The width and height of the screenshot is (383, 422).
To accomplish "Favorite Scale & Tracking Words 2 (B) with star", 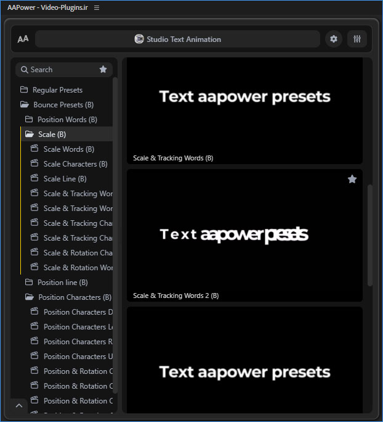I will 352,179.
